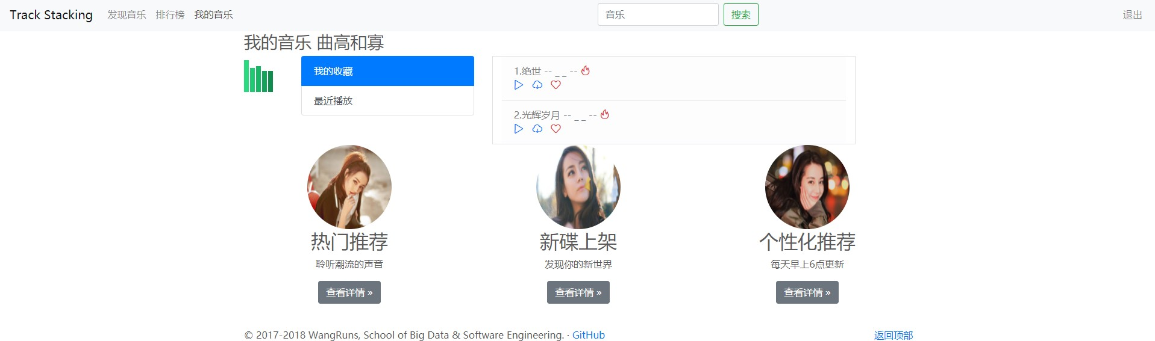This screenshot has width=1155, height=341.
Task: Play the song 2.光辉岁月
Action: [518, 129]
